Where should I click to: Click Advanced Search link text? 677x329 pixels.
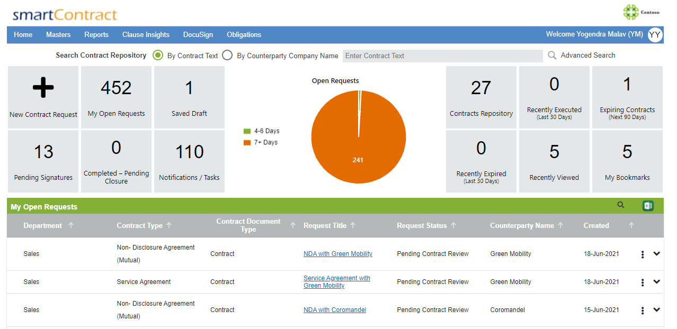click(x=588, y=55)
